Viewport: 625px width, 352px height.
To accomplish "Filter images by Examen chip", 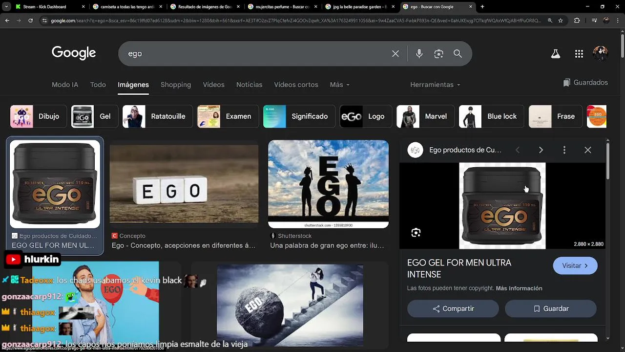I will [227, 116].
